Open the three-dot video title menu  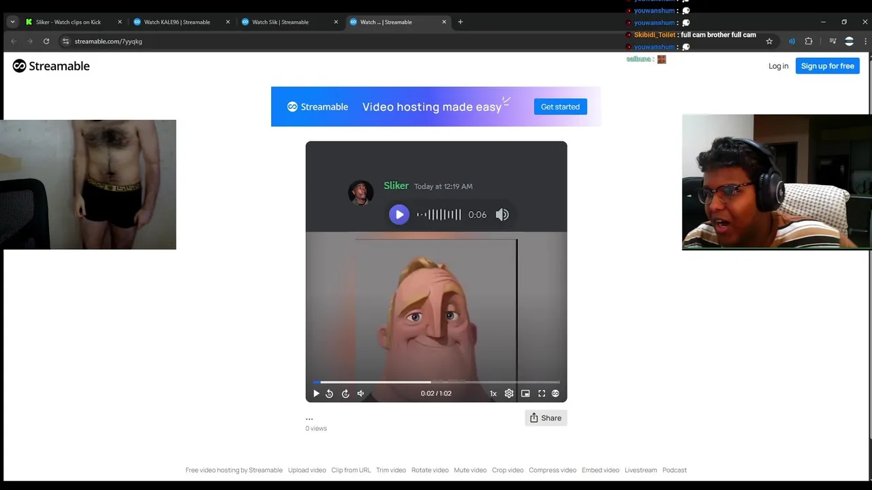[x=309, y=418]
